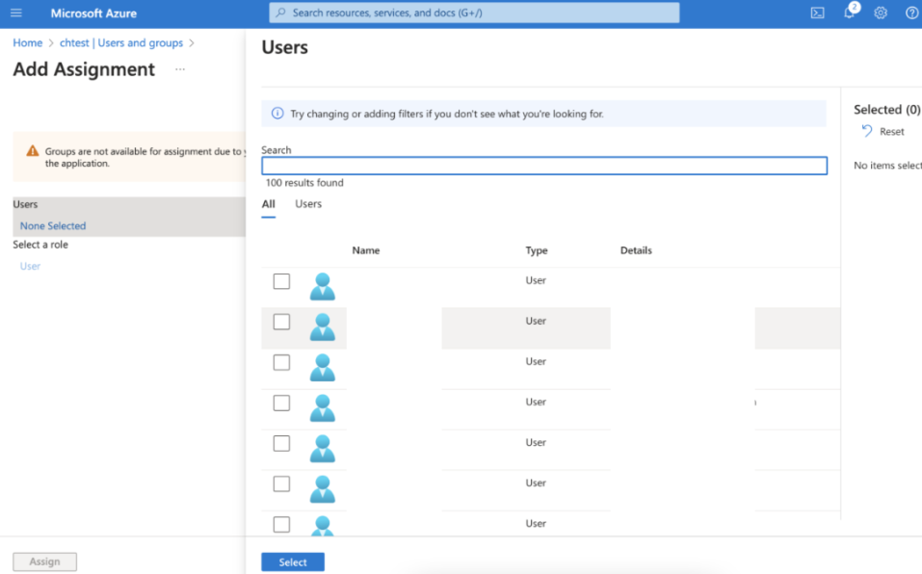Click the fourth row's user avatar icon

[x=322, y=408]
